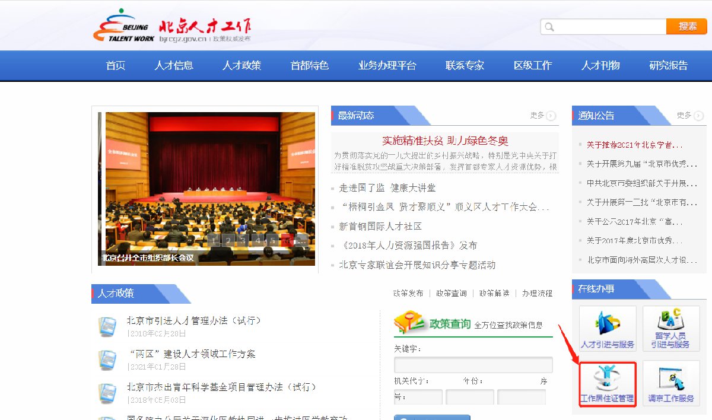Go to slide 2 of the photo carousel
The width and height of the screenshot is (712, 420).
229,240
